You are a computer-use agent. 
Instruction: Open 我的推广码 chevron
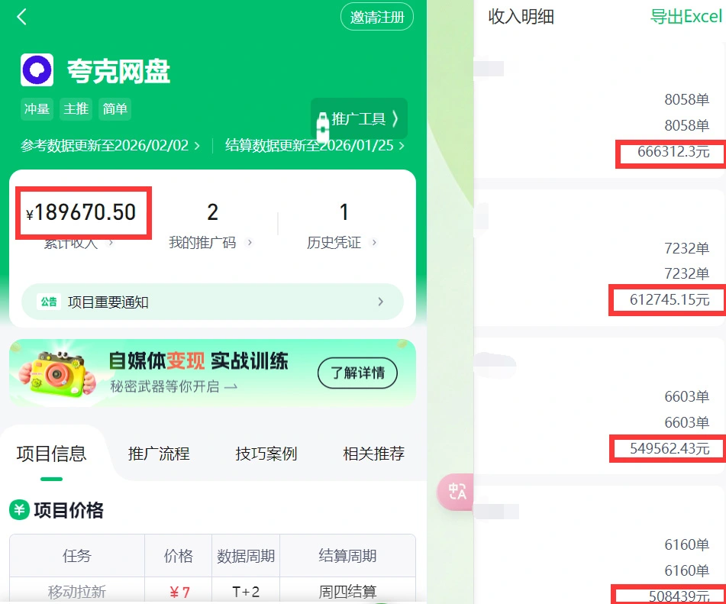[249, 242]
